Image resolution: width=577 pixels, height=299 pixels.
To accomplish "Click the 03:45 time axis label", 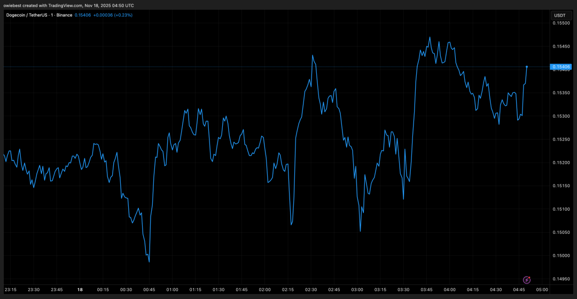I will (x=426, y=289).
